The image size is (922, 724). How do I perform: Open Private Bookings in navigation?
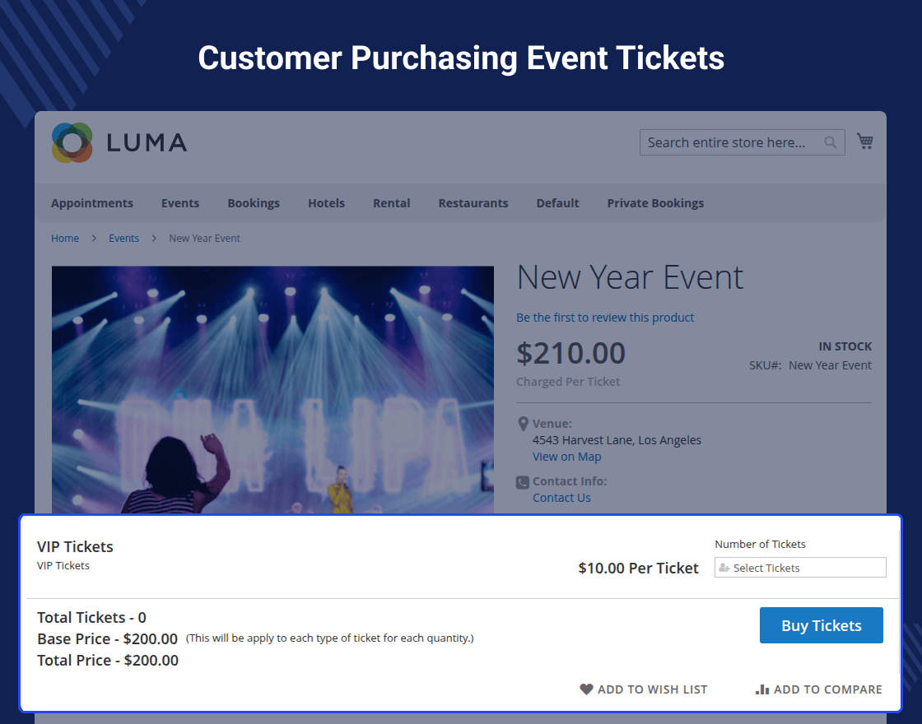[655, 202]
